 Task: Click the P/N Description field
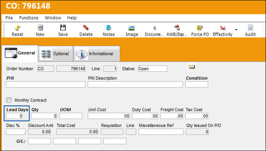pos(135,84)
